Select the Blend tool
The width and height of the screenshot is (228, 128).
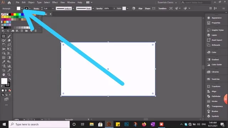[x=9, y=62]
